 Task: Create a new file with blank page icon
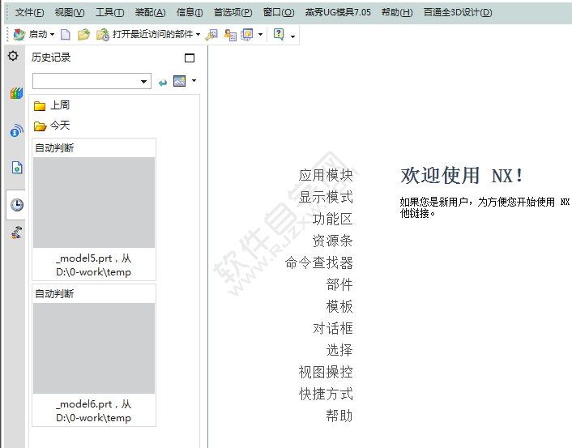[66, 35]
